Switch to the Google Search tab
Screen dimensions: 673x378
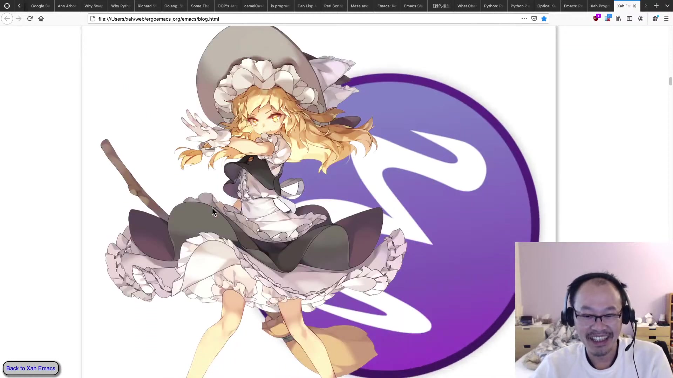click(x=41, y=6)
